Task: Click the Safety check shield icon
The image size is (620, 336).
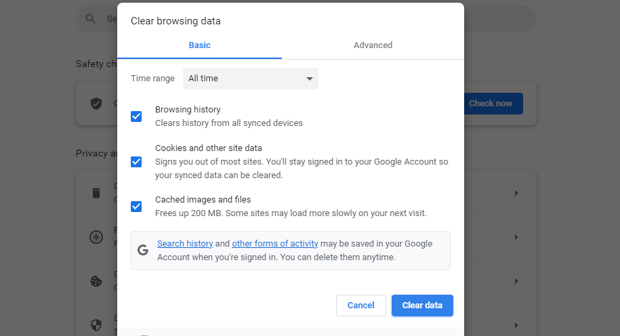Action: [x=96, y=104]
